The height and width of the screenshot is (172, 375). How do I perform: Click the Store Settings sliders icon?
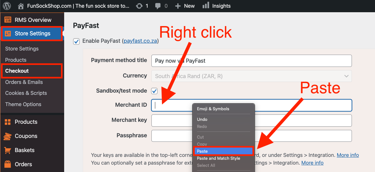pyautogui.click(x=8, y=33)
